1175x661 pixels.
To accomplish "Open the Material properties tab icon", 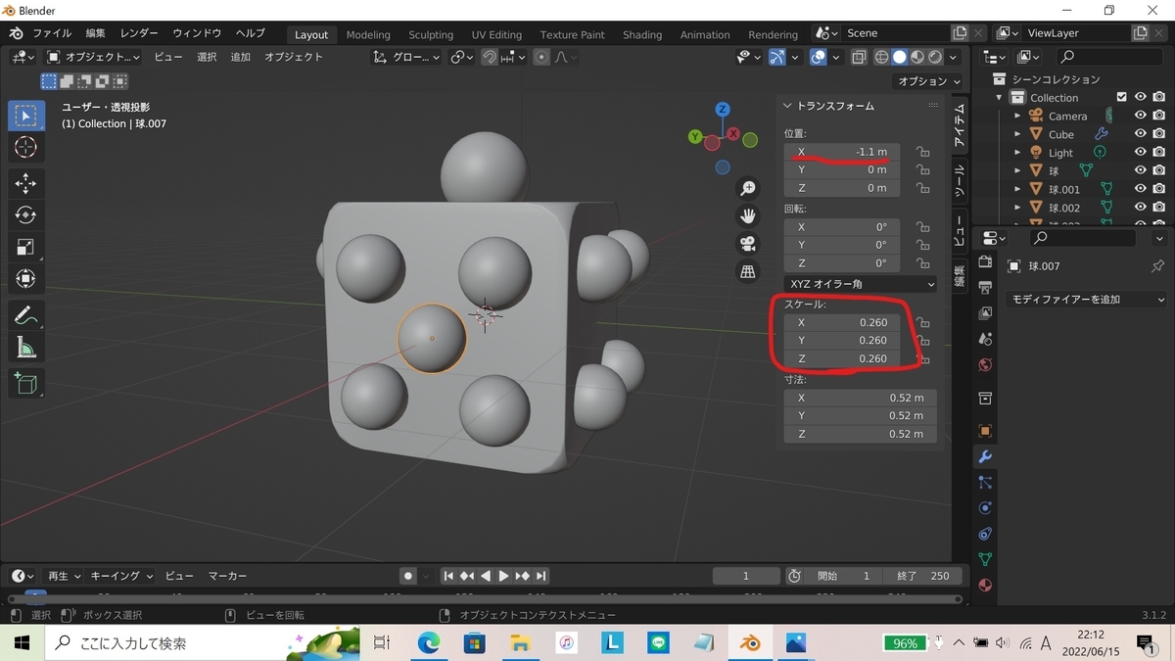I will click(x=985, y=585).
